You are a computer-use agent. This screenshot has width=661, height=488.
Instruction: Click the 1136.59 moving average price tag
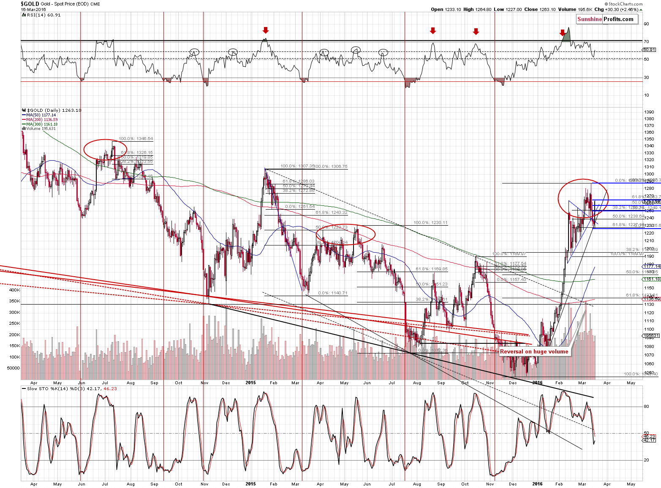(651, 299)
